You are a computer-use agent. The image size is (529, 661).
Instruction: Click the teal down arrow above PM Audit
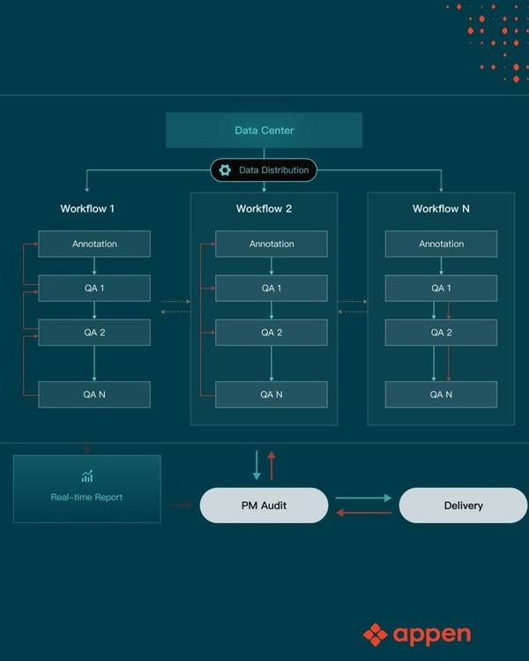[257, 465]
